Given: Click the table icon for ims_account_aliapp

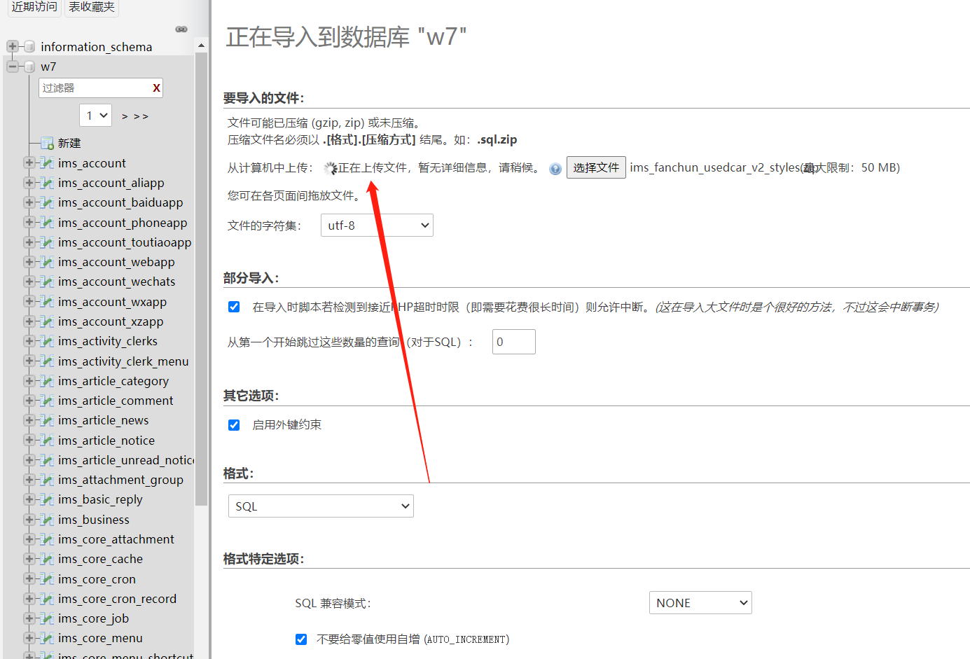Looking at the screenshot, I should click(x=48, y=183).
